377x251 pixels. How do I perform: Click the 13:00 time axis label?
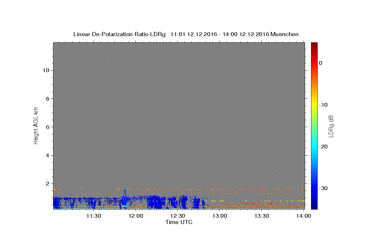click(220, 216)
